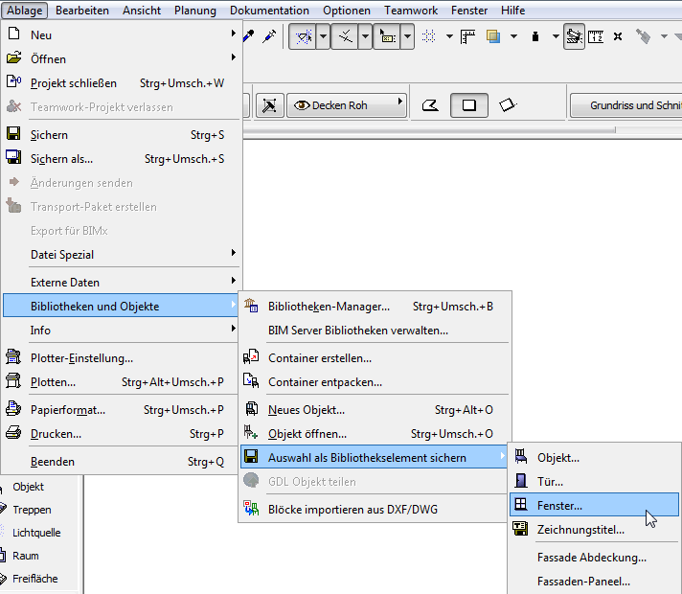
Task: Open dropdown next to cursor snap button
Action: tap(407, 36)
